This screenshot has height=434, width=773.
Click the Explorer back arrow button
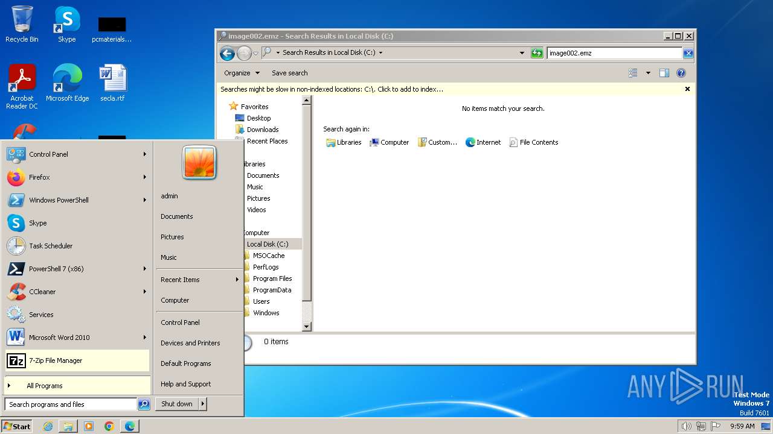pyautogui.click(x=227, y=53)
